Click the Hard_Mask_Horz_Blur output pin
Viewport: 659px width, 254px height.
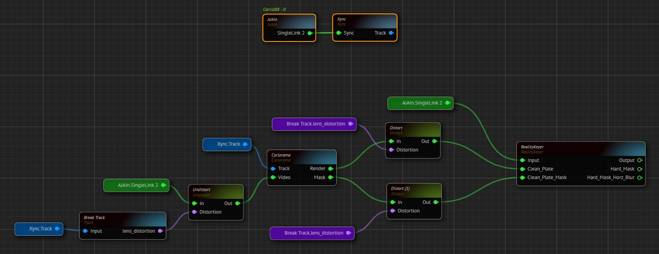point(639,177)
